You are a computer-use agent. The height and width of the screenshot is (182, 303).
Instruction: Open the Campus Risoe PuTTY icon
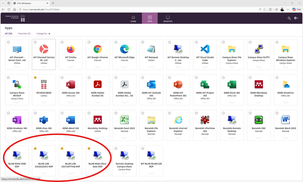259,49
